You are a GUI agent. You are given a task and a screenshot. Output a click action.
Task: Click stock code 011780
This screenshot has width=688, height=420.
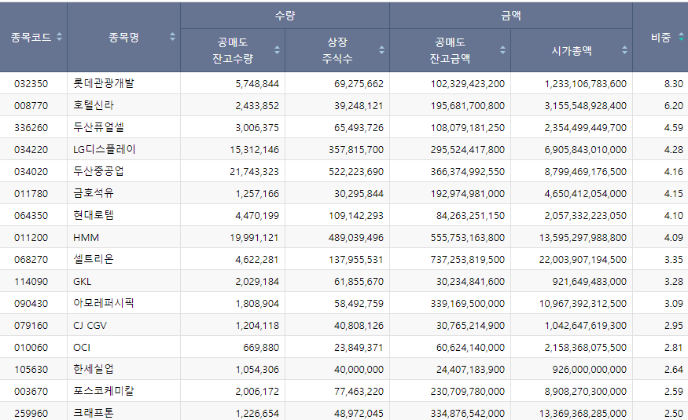31,193
